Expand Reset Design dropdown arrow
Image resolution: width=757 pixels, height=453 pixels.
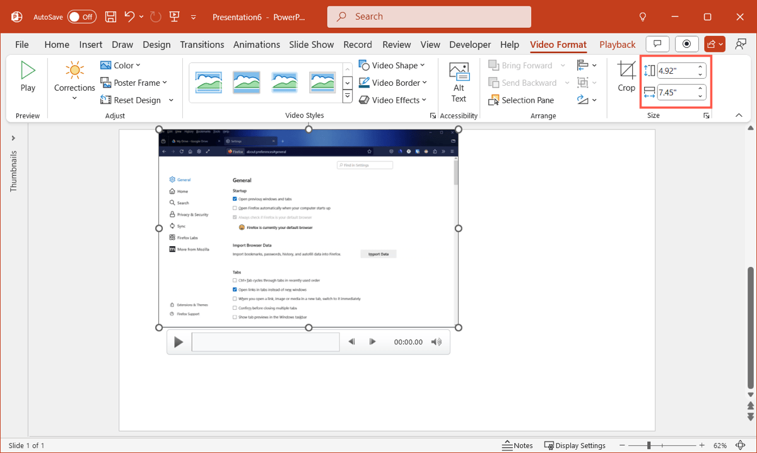click(171, 100)
